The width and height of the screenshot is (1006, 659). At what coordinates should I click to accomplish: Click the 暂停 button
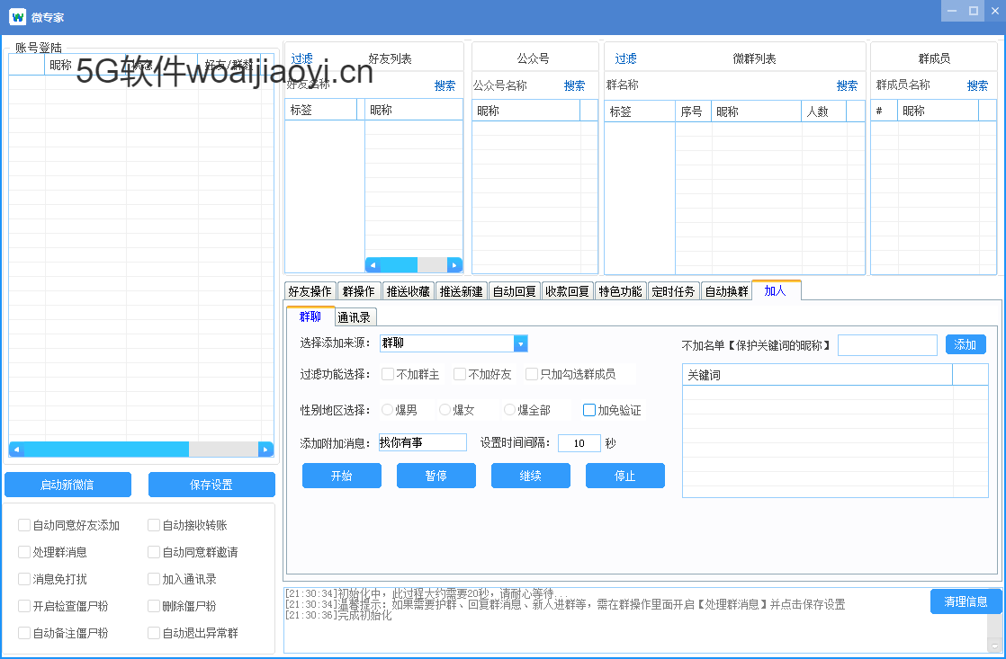point(436,476)
